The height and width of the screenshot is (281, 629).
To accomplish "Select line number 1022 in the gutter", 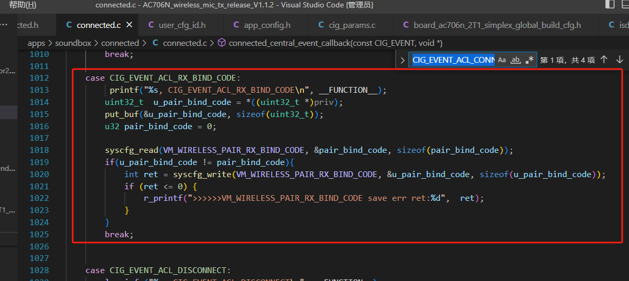I will pyautogui.click(x=39, y=198).
